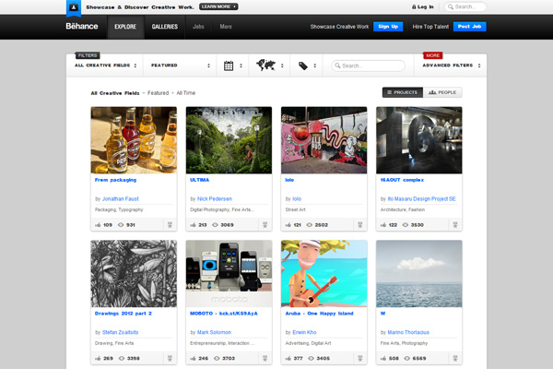Open Stefan Zsaitsits profile link
Image resolution: width=553 pixels, height=369 pixels.
[120, 332]
